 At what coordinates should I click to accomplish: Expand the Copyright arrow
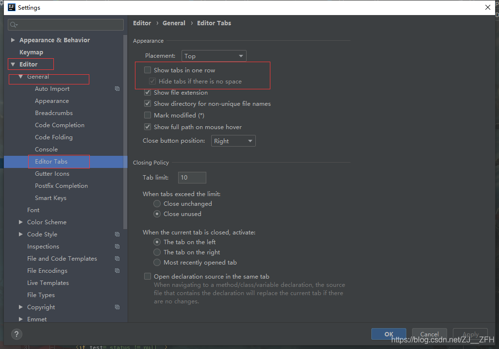click(21, 307)
